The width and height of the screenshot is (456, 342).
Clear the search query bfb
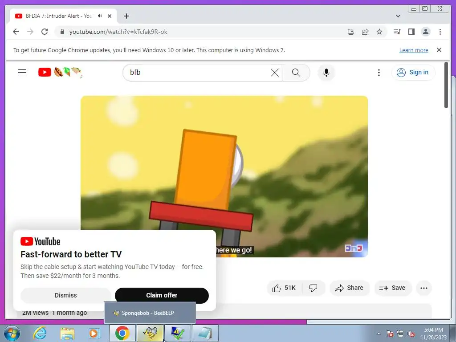(x=274, y=73)
